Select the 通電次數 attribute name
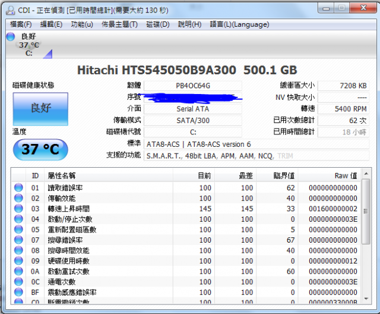 pos(62,282)
